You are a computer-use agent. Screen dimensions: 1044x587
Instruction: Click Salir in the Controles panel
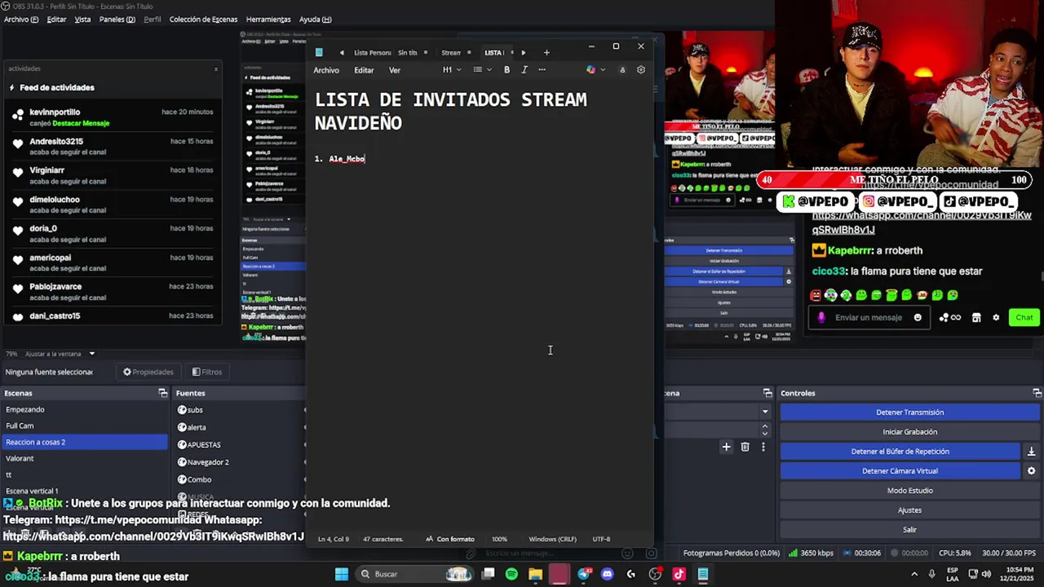[909, 530]
